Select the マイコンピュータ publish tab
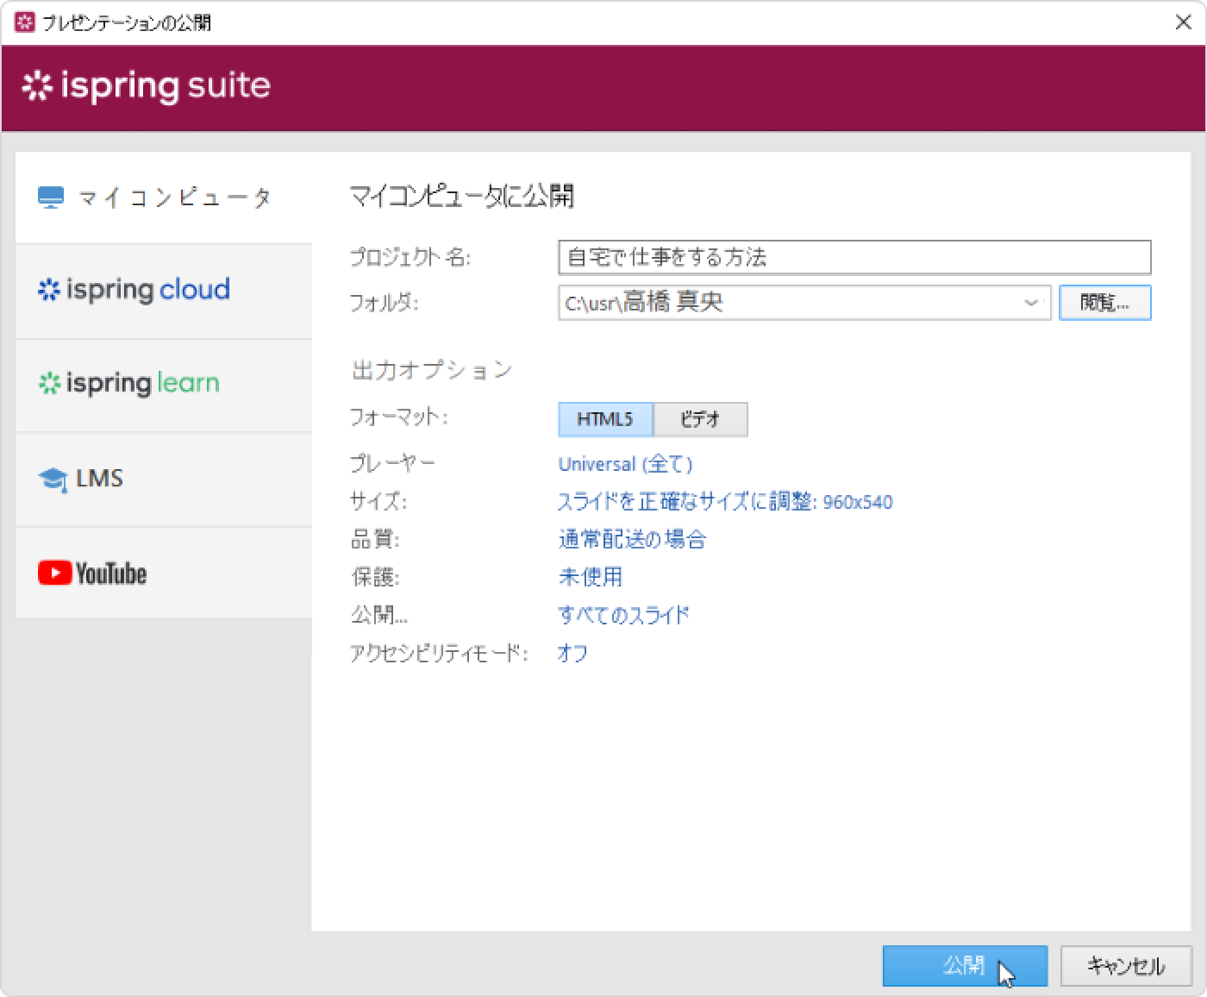 pos(164,198)
